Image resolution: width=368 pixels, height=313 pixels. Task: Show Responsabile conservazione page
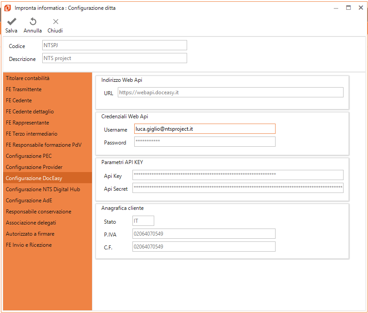coord(38,212)
